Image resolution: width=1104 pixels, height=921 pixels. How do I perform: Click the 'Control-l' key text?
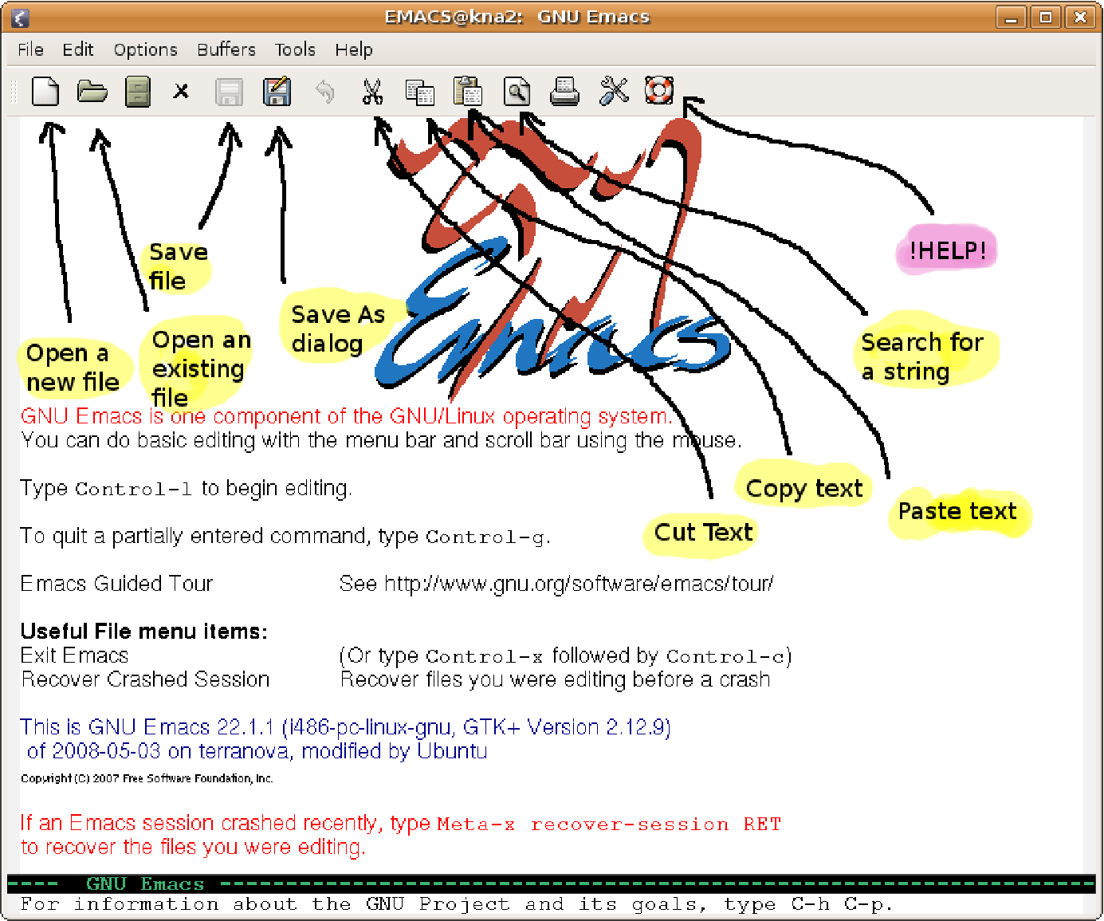point(133,489)
